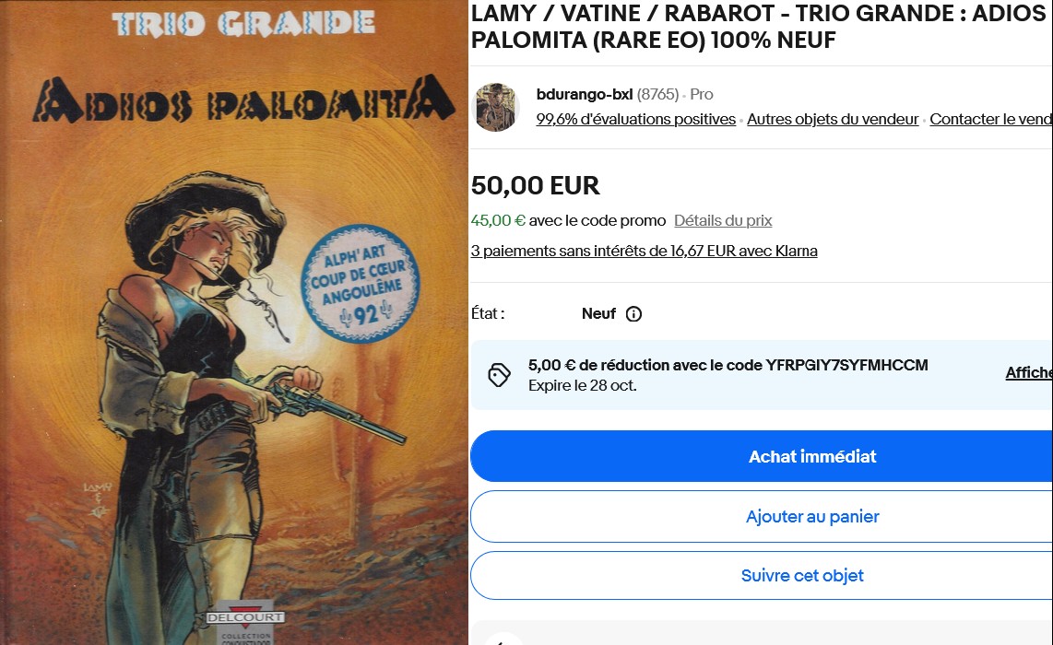The height and width of the screenshot is (645, 1053).
Task: Open 99,6% d'évaluations positives link
Action: pos(636,119)
